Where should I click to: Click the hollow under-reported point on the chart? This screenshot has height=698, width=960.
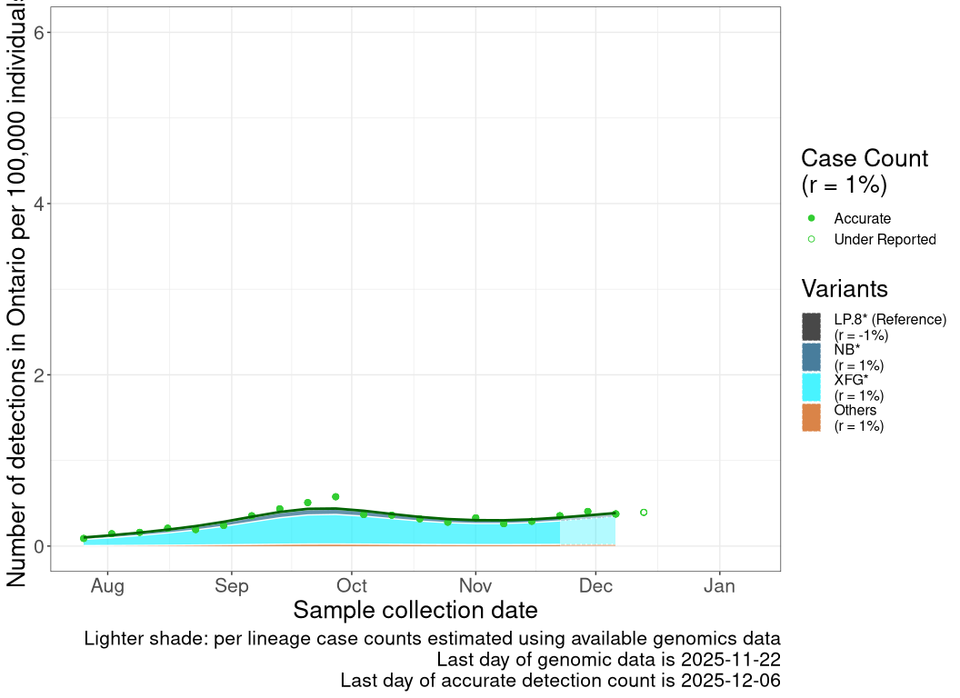coord(644,513)
